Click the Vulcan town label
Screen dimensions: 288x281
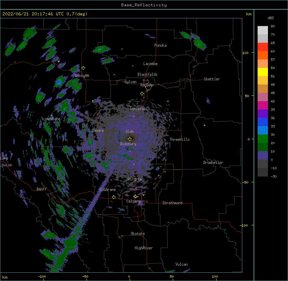(181, 264)
